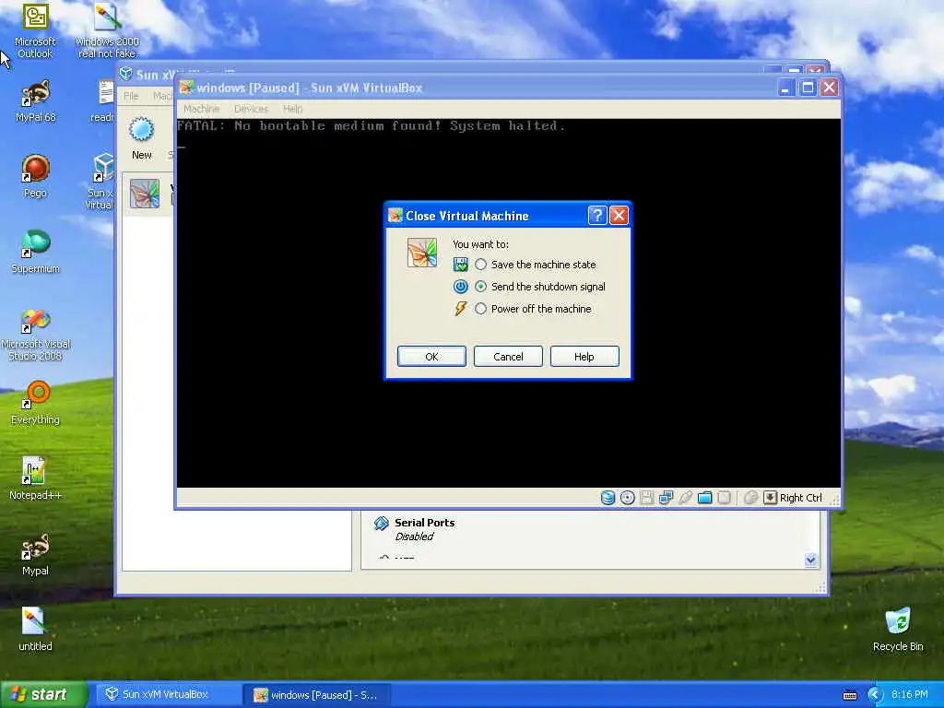Click the question mark help icon in dialog title bar
The image size is (944, 708).
pyautogui.click(x=596, y=216)
